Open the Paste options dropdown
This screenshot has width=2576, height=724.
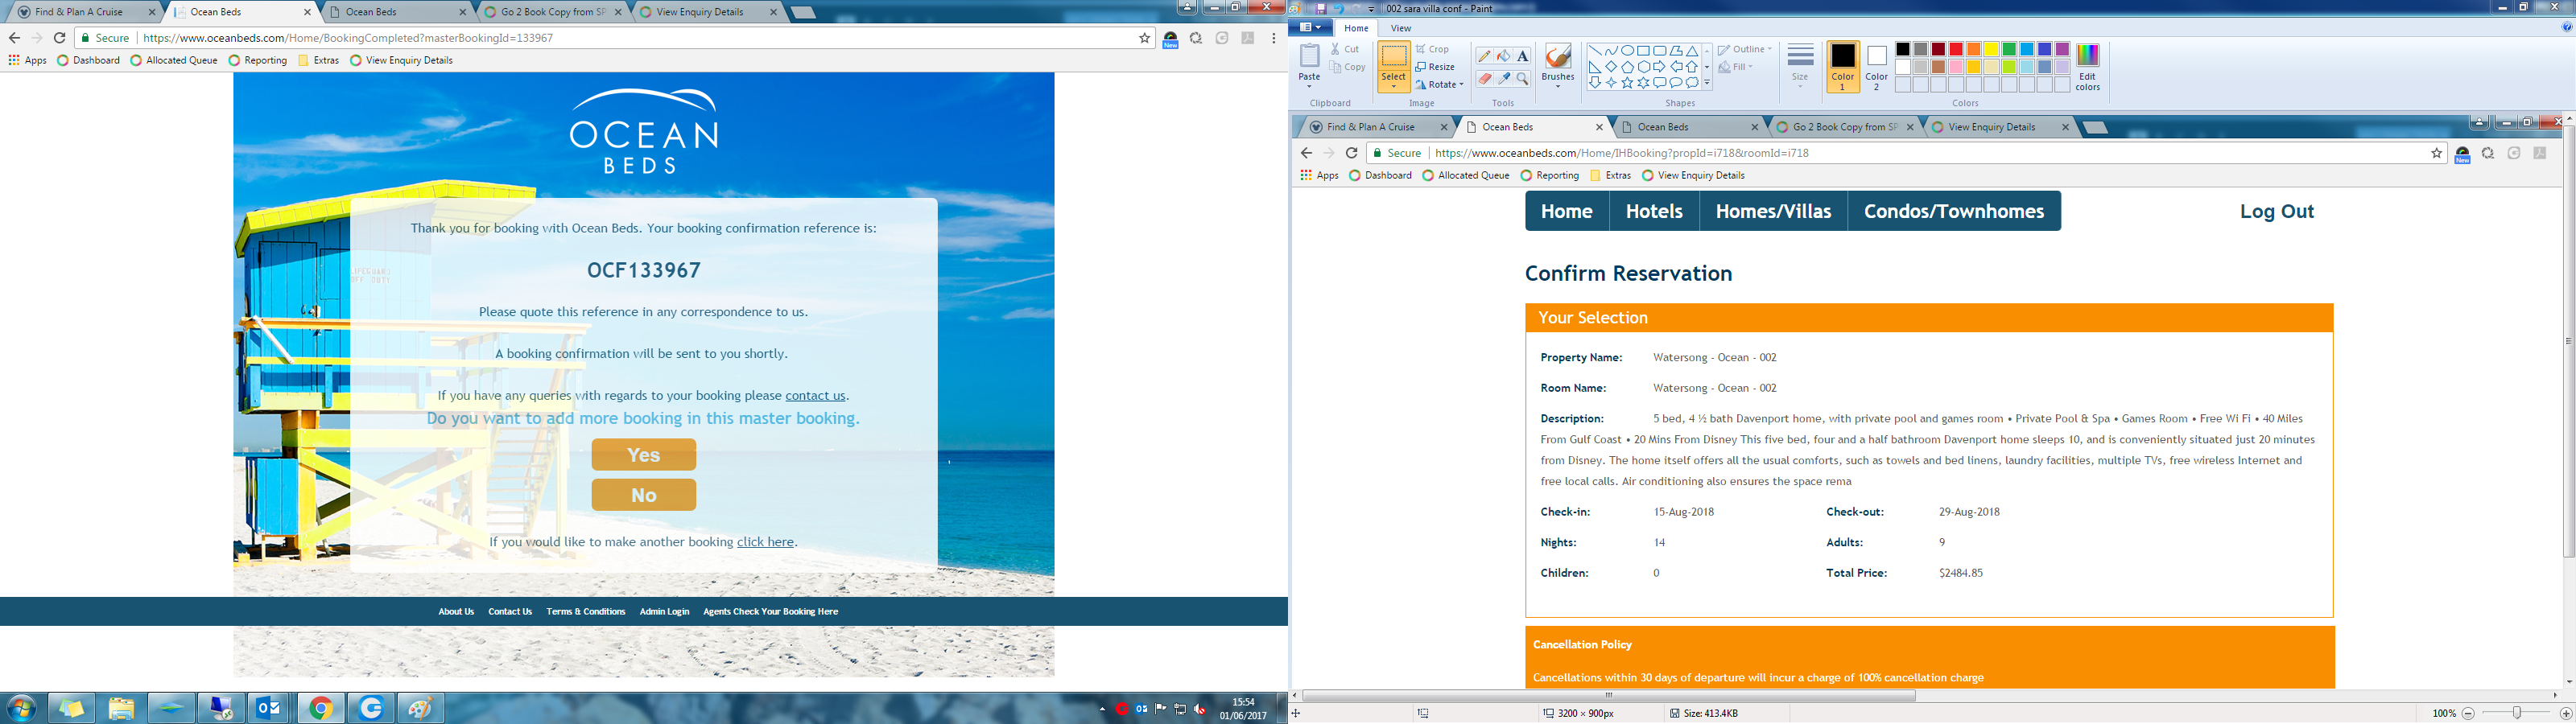point(1309,86)
